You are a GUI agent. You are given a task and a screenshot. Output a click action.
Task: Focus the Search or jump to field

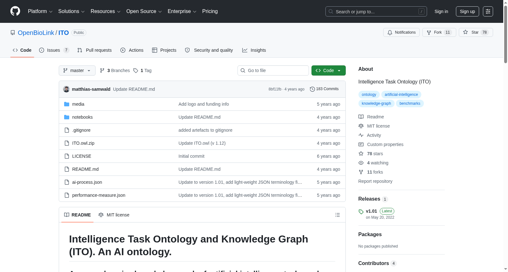click(x=376, y=11)
